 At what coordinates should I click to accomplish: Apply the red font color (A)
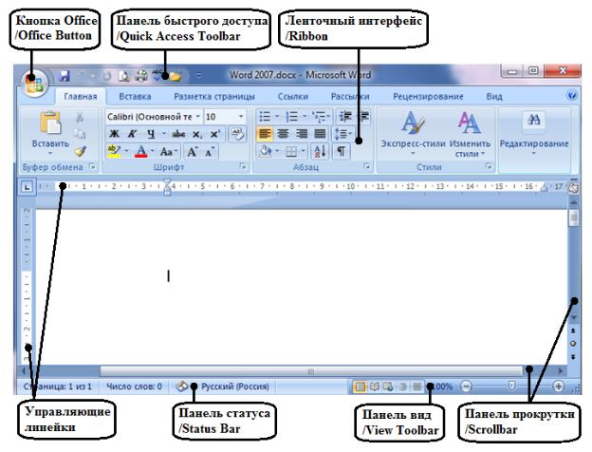coord(141,152)
